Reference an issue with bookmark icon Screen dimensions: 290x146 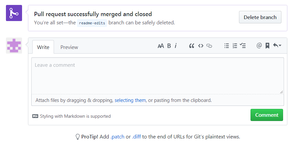(x=267, y=46)
